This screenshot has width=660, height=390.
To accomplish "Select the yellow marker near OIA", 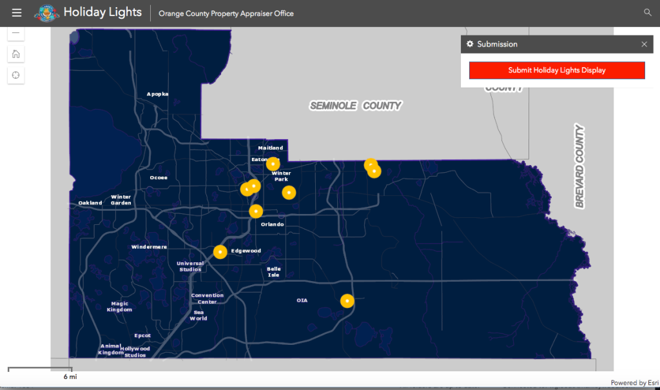I will 347,300.
